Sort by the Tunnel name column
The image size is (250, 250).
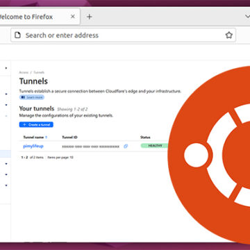click(x=35, y=137)
